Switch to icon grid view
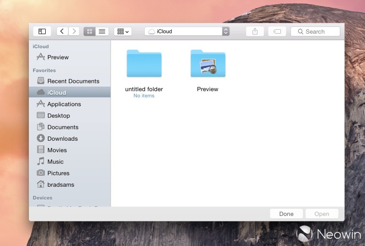The width and height of the screenshot is (365, 246). pyautogui.click(x=90, y=31)
